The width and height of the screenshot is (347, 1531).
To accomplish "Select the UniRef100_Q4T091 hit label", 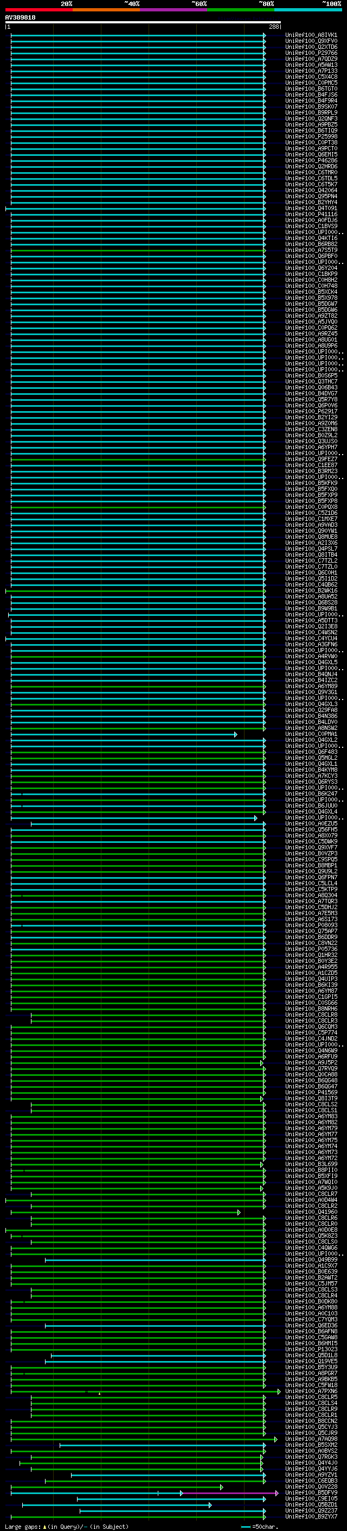I will [311, 209].
